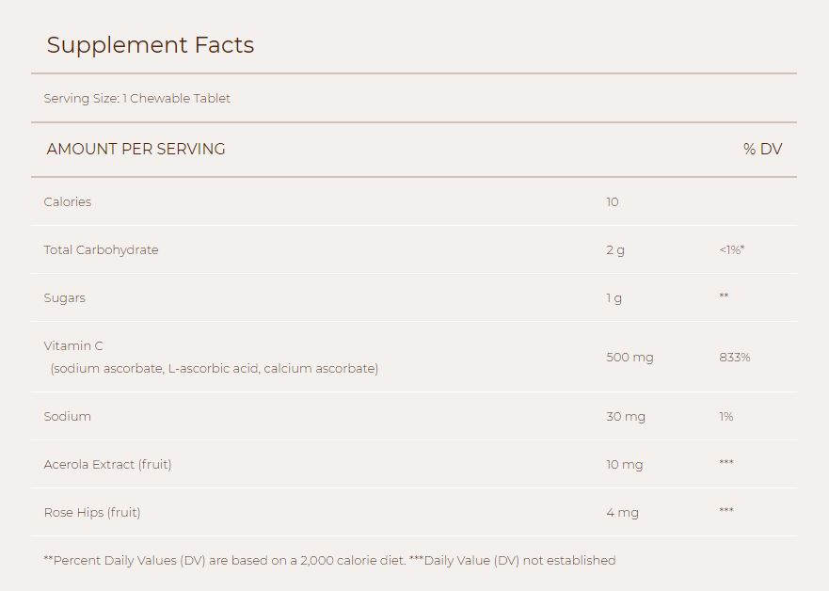Select the Sugars row label
829x591 pixels.
(x=65, y=298)
